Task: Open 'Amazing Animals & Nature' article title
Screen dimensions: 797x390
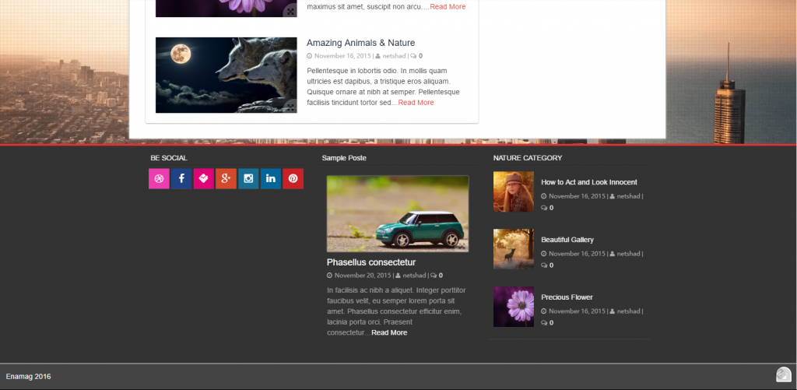Action: 360,43
